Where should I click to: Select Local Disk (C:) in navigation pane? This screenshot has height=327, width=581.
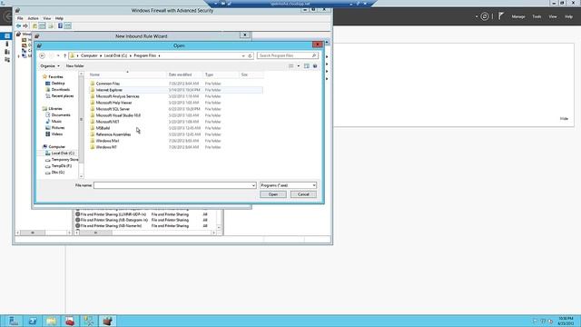(x=63, y=154)
